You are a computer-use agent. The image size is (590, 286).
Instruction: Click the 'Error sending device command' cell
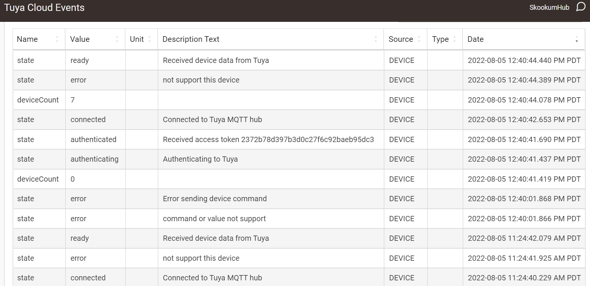point(214,199)
